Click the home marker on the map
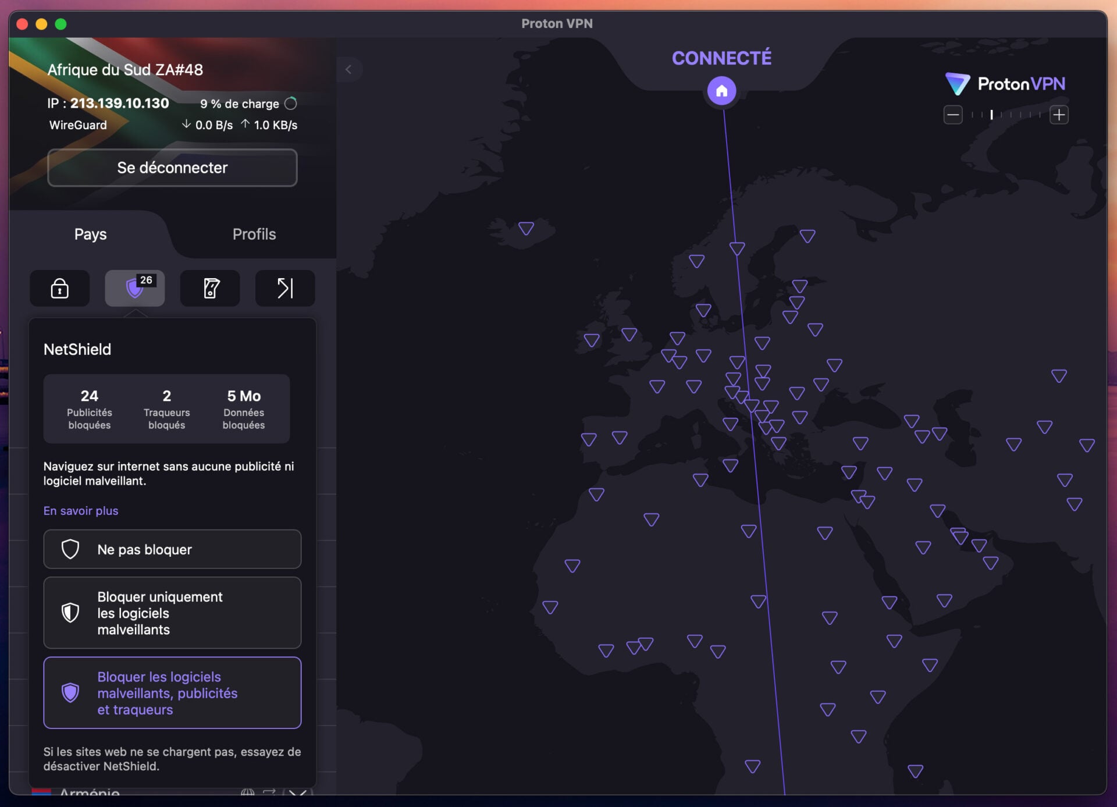 pos(721,91)
